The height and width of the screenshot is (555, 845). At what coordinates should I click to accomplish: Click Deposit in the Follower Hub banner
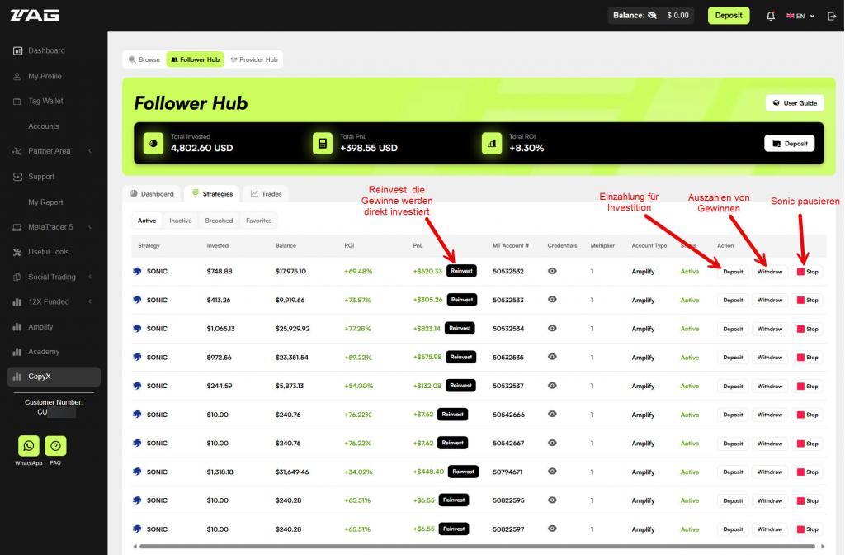790,144
